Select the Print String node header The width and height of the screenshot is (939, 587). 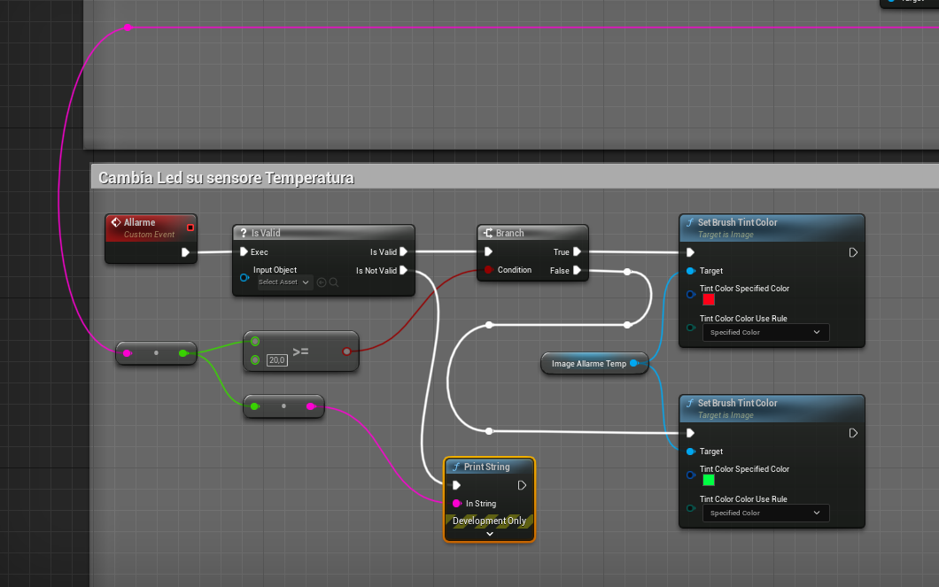(x=489, y=467)
